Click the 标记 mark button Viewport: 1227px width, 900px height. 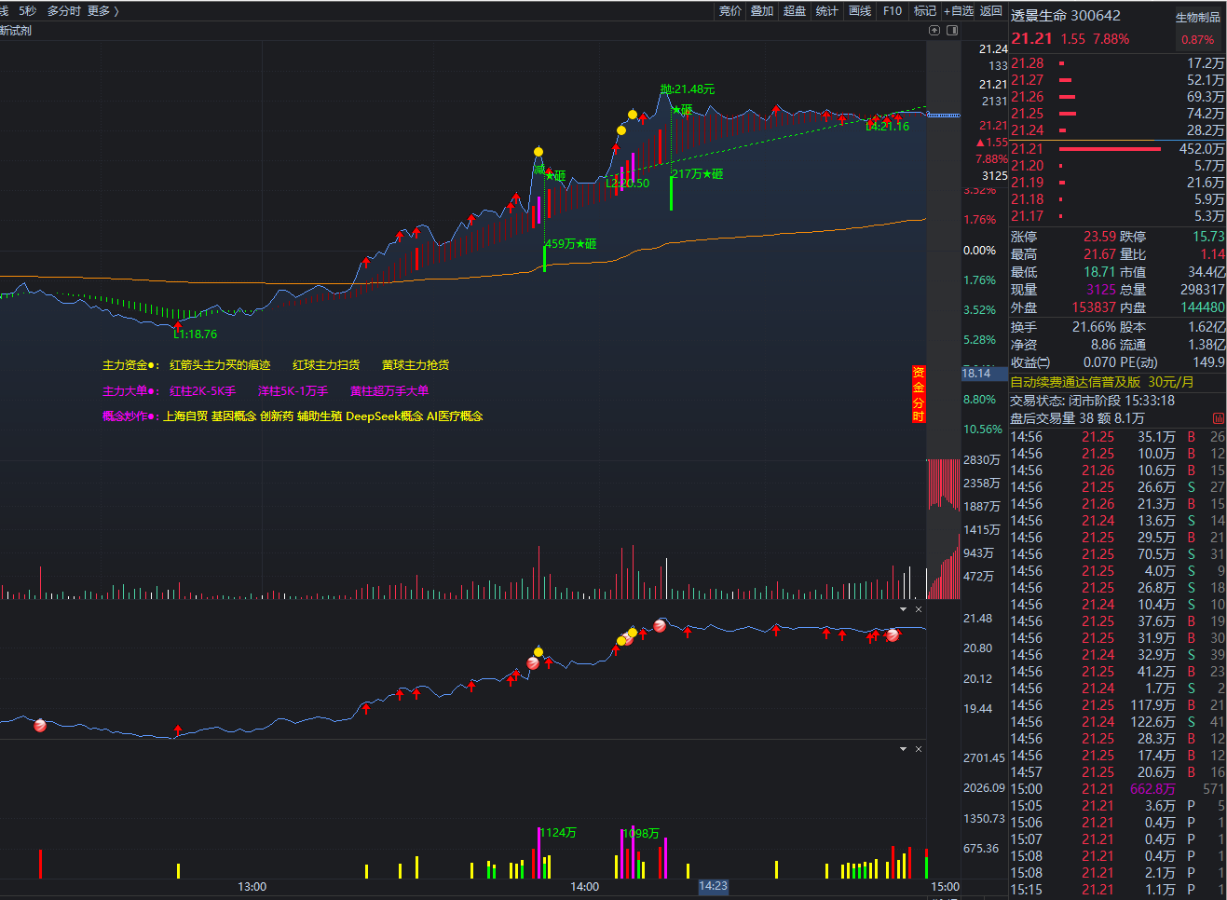(925, 11)
